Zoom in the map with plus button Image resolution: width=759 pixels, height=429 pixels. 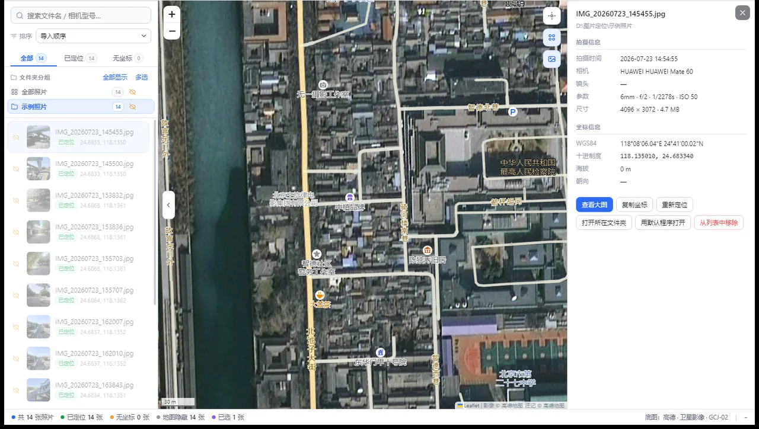click(x=172, y=14)
